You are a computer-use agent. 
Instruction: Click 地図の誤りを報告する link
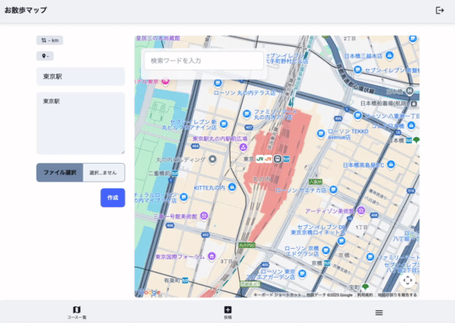pyautogui.click(x=397, y=295)
